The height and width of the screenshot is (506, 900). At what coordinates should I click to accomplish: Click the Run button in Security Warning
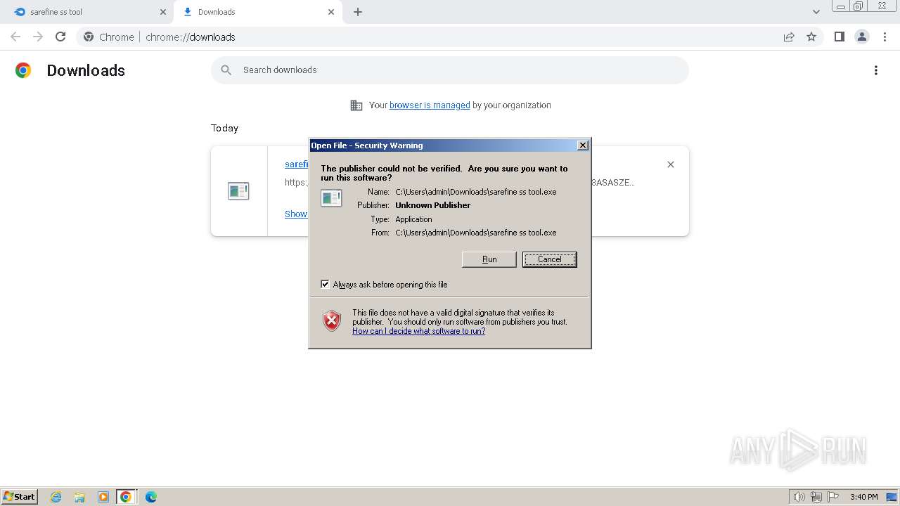click(x=489, y=259)
